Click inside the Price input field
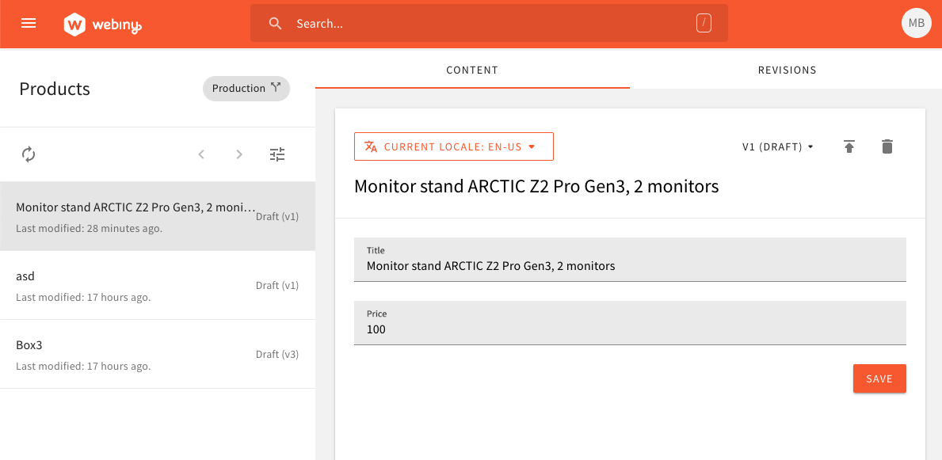Viewport: 942px width, 460px height. click(x=630, y=329)
